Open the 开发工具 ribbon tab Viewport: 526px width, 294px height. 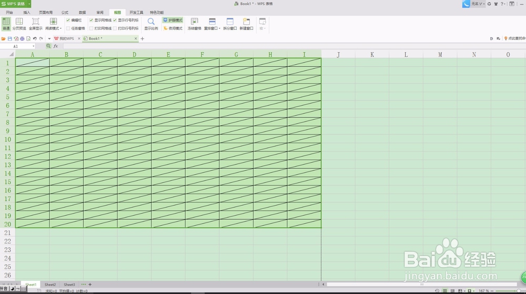click(136, 13)
